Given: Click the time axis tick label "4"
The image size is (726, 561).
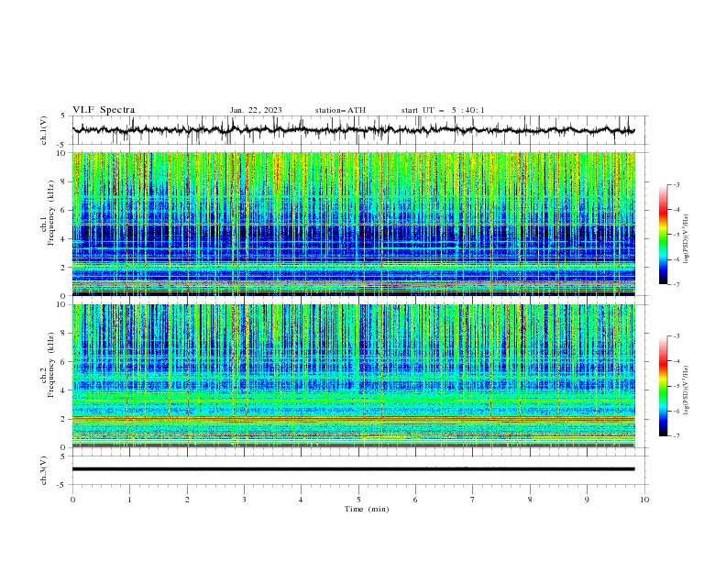Looking at the screenshot, I should [x=301, y=500].
